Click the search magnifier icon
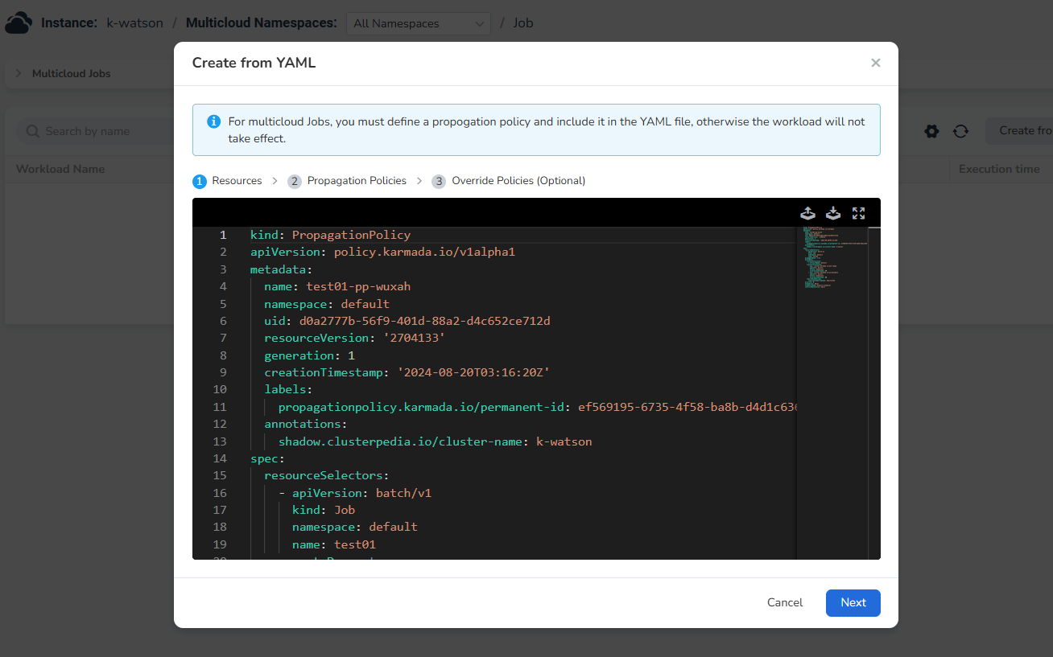 click(x=33, y=130)
